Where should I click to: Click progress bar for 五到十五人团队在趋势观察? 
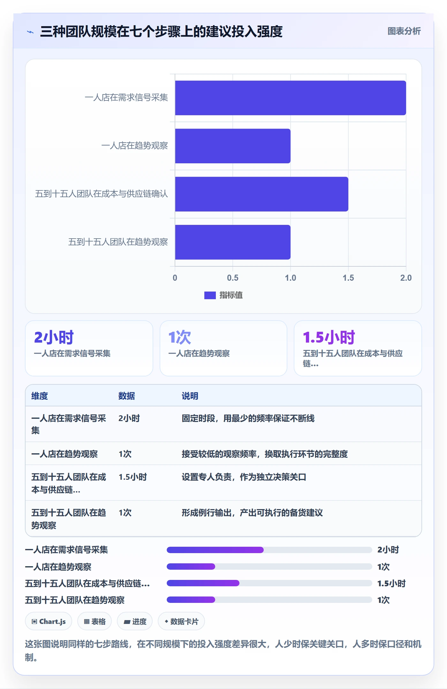[269, 600]
